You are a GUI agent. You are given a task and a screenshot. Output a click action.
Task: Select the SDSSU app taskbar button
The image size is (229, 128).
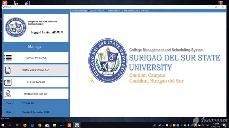coord(77,125)
